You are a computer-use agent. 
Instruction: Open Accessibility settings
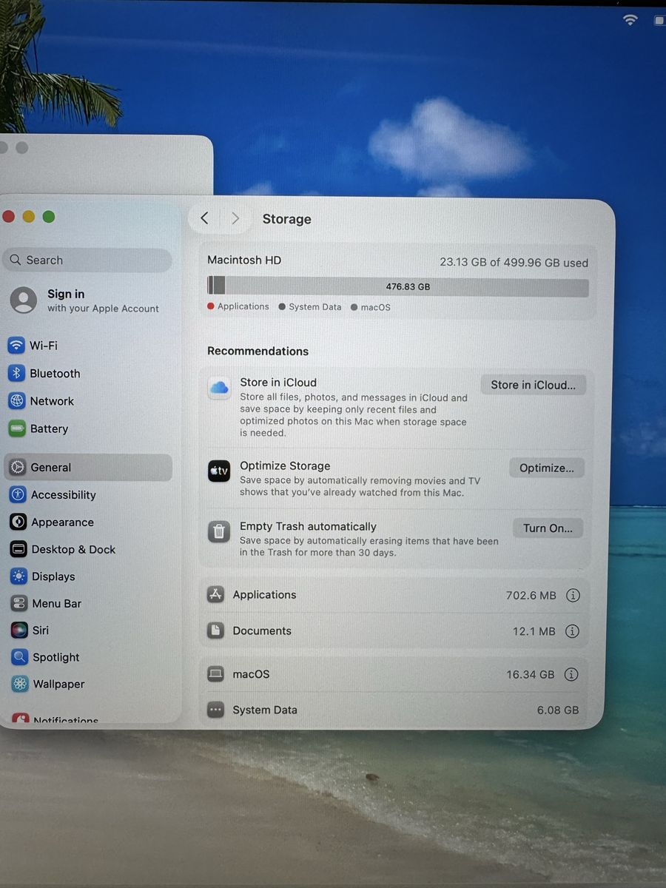coord(63,495)
